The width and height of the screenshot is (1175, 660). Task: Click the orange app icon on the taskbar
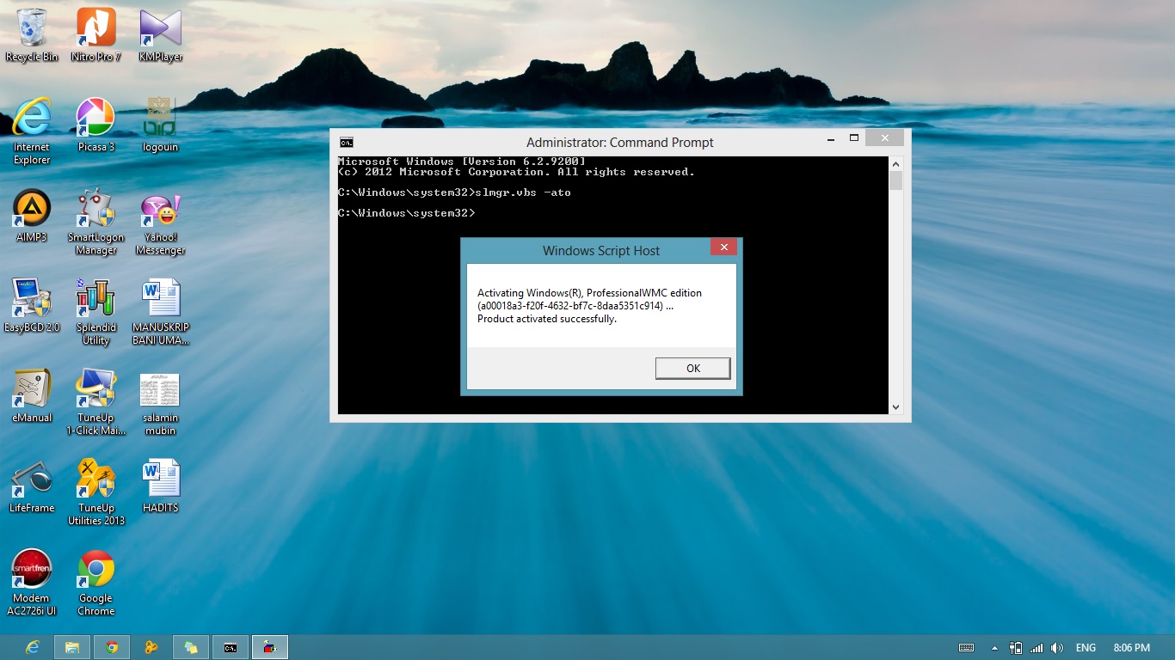point(151,647)
